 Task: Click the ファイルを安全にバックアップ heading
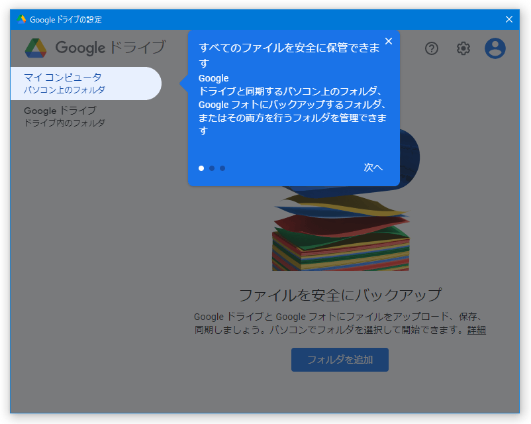340,295
